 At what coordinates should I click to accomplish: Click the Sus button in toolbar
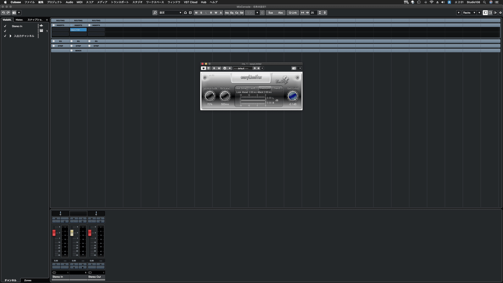pos(271,13)
